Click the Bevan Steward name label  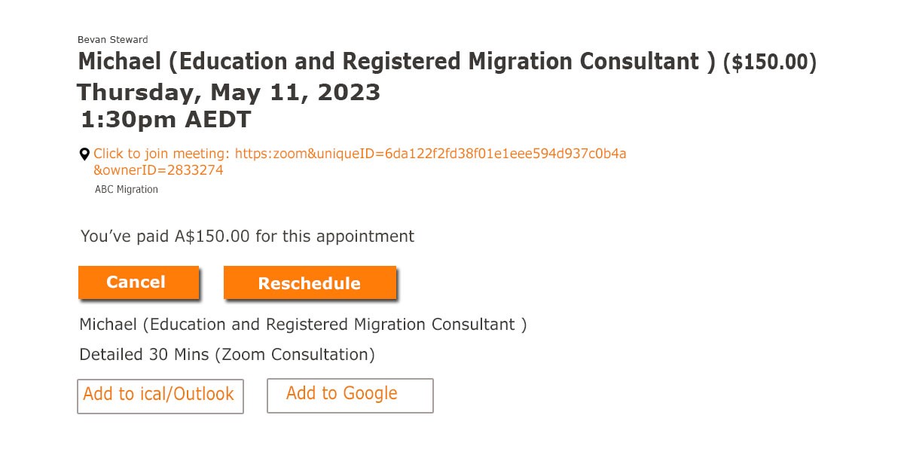[113, 39]
